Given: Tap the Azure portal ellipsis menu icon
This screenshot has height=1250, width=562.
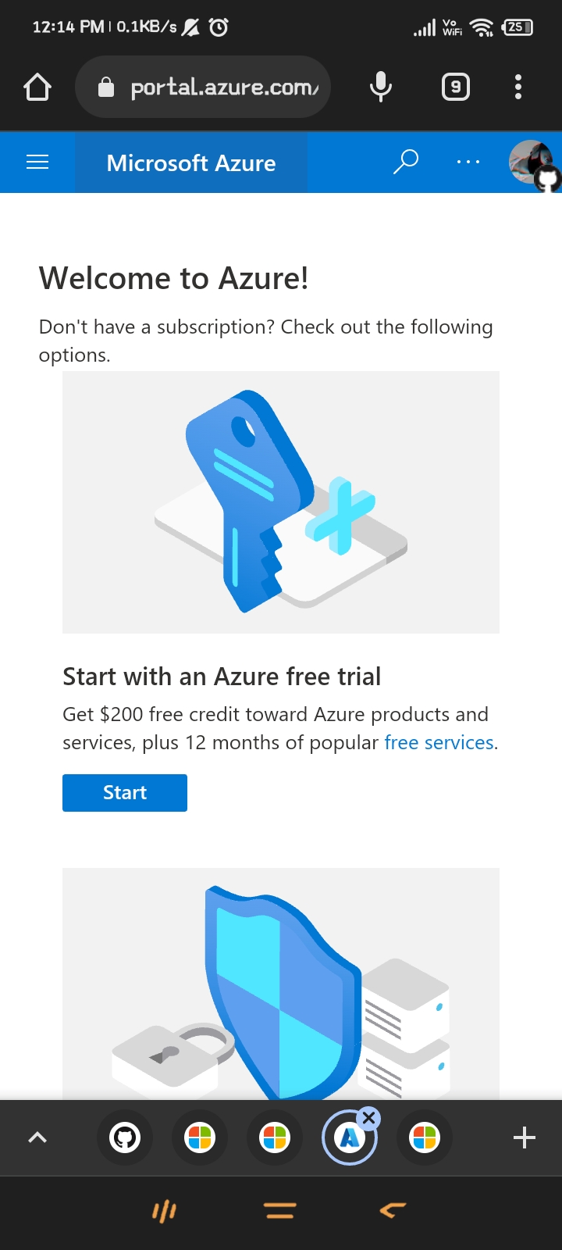Looking at the screenshot, I should (x=468, y=162).
